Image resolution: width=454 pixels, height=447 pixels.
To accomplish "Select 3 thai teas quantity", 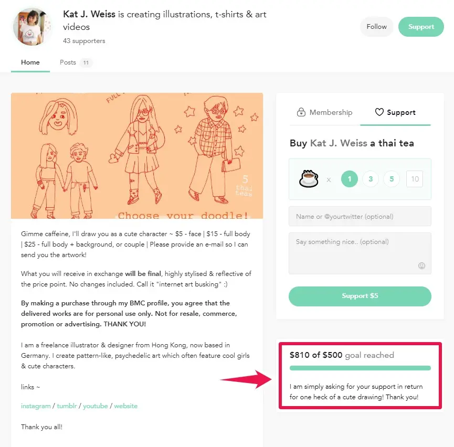I will [x=371, y=179].
